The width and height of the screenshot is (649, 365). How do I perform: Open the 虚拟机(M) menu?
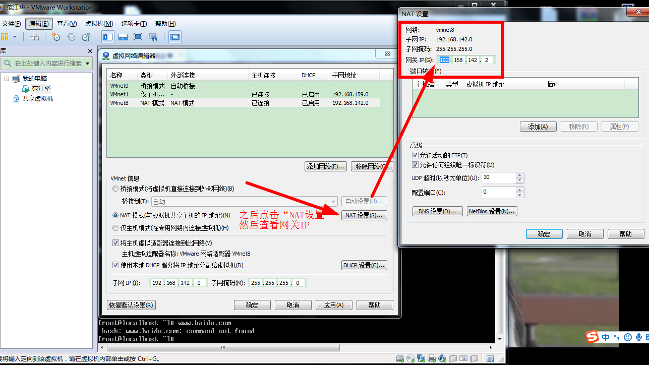pos(99,24)
